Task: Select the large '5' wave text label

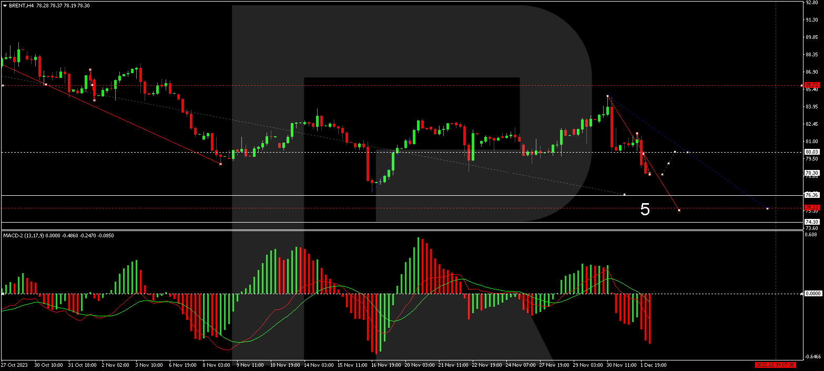Action: [645, 210]
